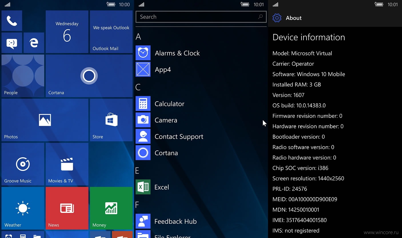Select the OS build 10.0.14383.0 line
This screenshot has height=238, width=402.
299,106
